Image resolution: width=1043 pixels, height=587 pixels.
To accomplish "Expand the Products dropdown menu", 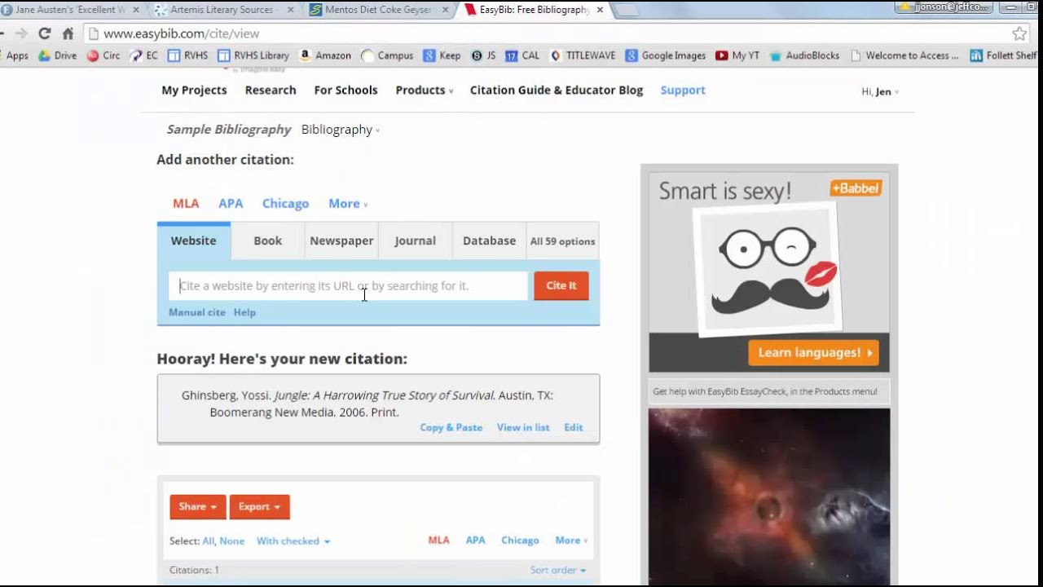I will (x=424, y=90).
